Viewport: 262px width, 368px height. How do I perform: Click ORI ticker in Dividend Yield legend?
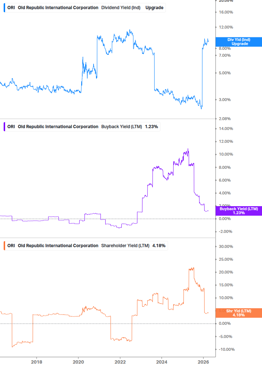point(11,8)
